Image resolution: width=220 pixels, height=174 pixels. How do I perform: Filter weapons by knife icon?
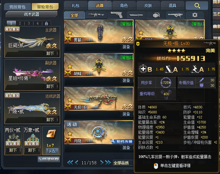pos(136,15)
